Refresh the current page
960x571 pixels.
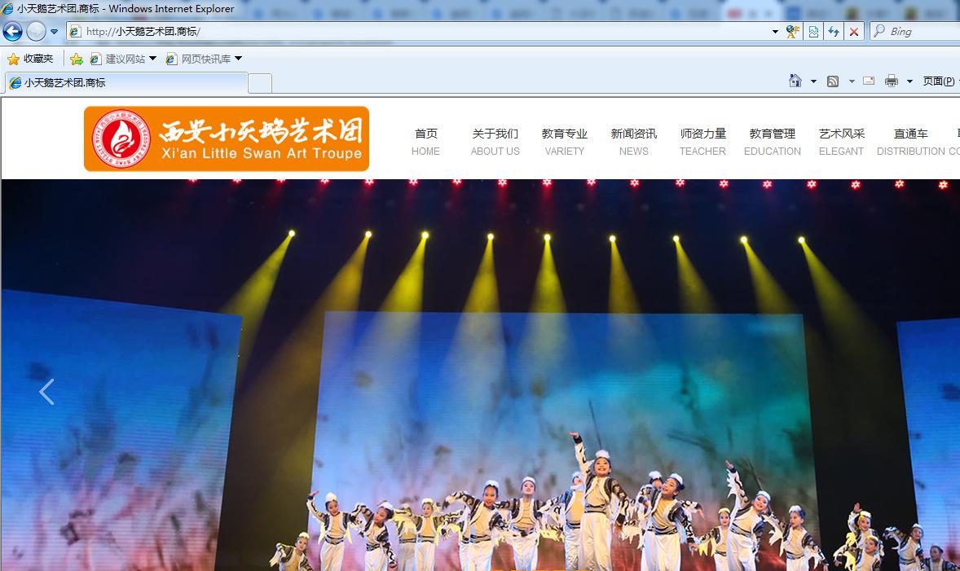[x=833, y=31]
